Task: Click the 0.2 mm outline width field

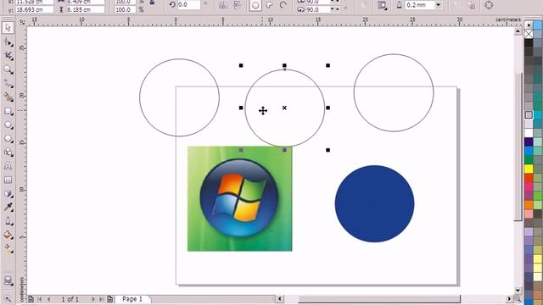Action: pyautogui.click(x=420, y=5)
